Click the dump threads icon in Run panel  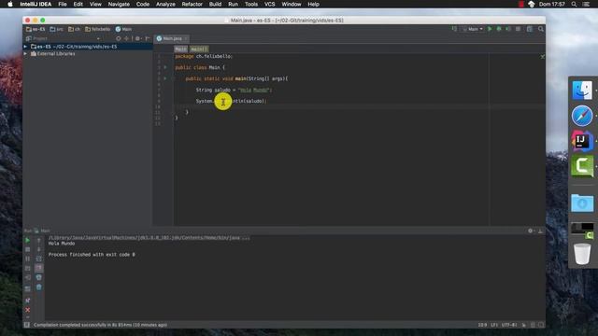click(x=27, y=269)
